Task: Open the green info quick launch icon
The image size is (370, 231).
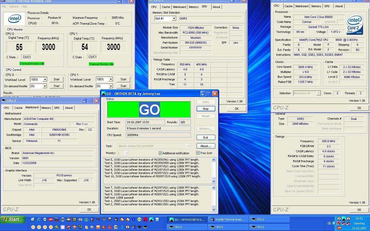Action: [139, 219]
